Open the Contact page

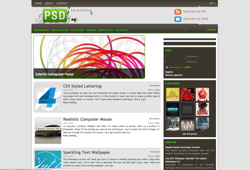62,3
